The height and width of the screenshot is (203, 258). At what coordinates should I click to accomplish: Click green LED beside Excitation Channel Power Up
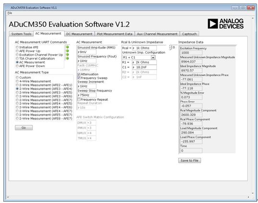pos(67,55)
